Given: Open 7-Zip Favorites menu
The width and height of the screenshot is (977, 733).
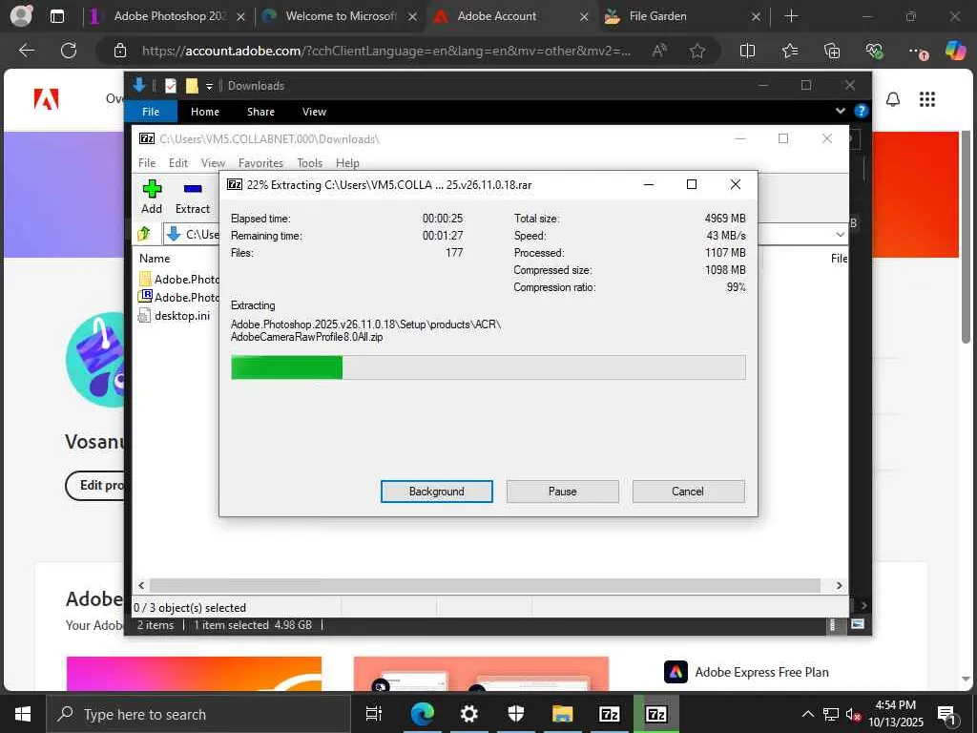Looking at the screenshot, I should click(260, 162).
